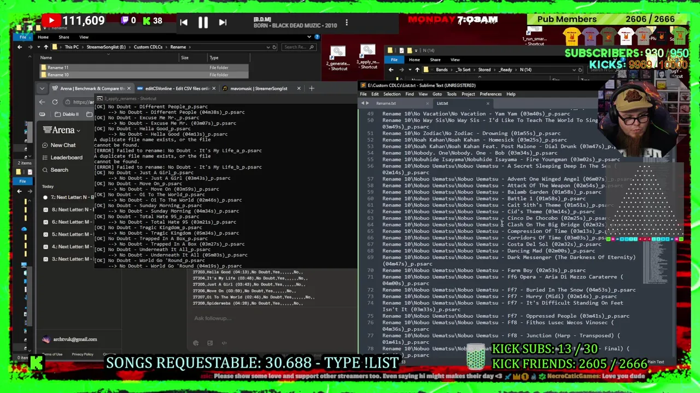Open browser tab search dropdown
The image size is (700, 393).
(x=42, y=88)
